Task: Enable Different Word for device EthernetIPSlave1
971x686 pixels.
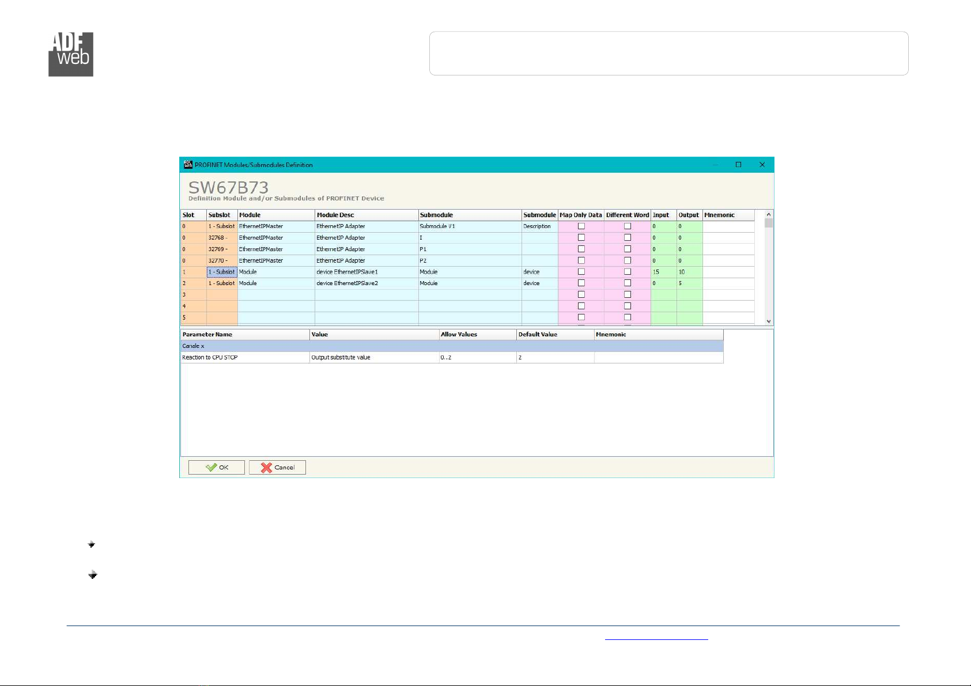Action: tap(628, 272)
